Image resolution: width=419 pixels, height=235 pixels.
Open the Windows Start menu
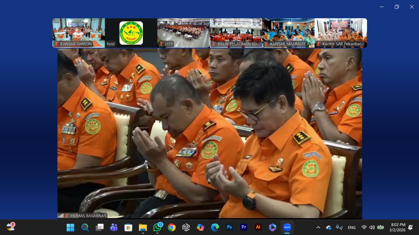point(70,227)
